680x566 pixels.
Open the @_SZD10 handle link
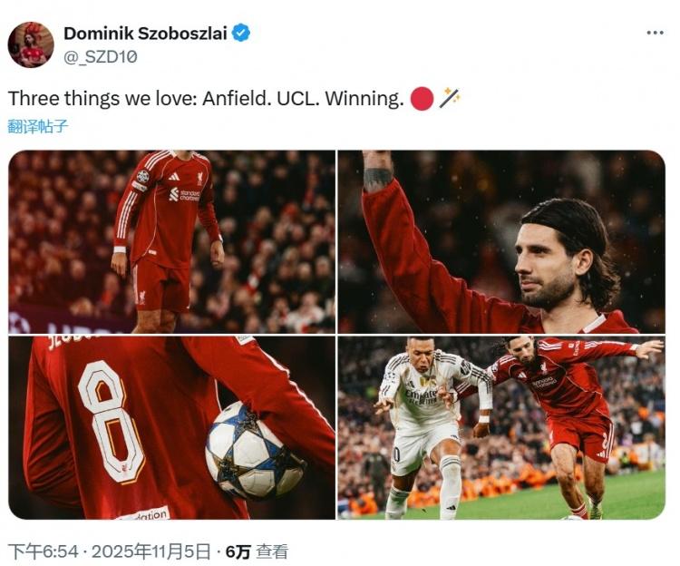100,57
